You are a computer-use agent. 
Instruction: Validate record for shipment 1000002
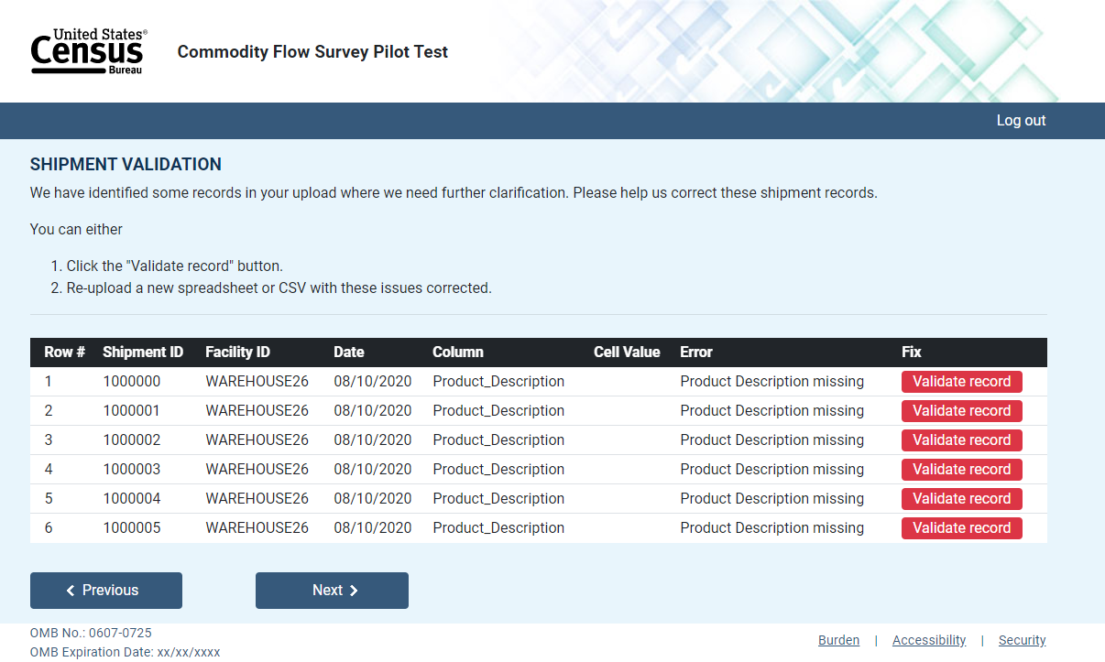click(x=961, y=440)
